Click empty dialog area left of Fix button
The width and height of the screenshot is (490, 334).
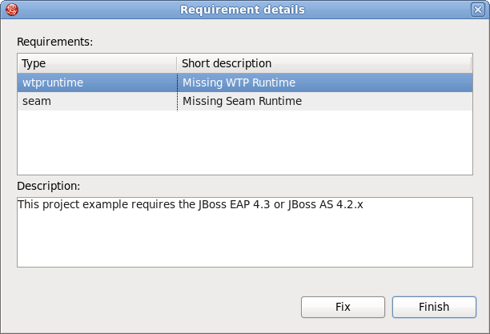(160, 307)
